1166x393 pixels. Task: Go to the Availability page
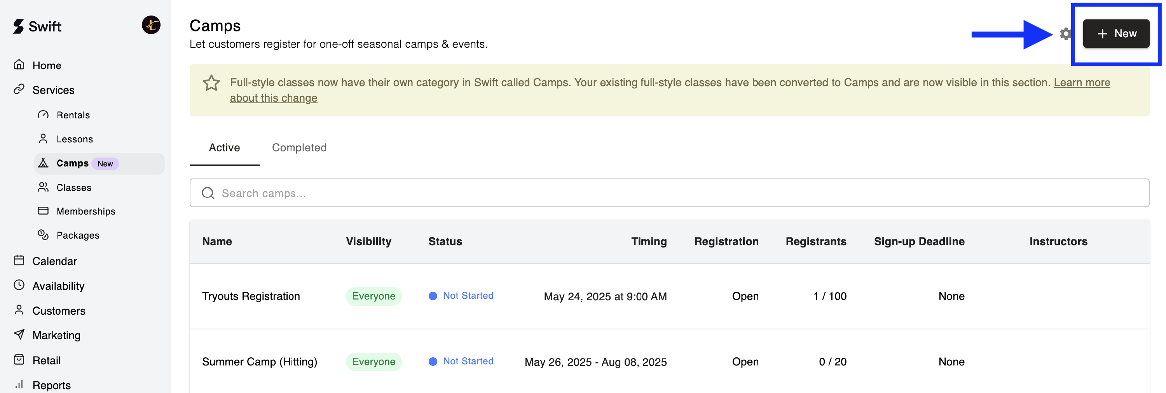tap(58, 286)
